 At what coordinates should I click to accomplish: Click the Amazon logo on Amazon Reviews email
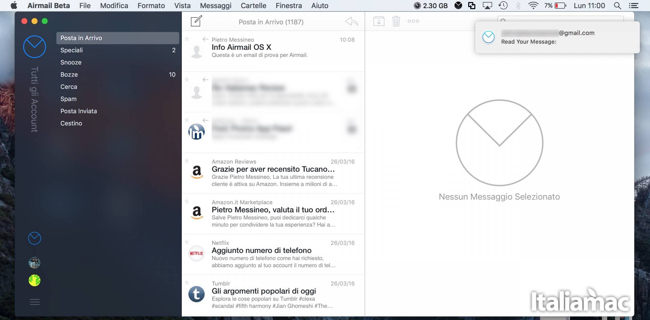click(197, 172)
